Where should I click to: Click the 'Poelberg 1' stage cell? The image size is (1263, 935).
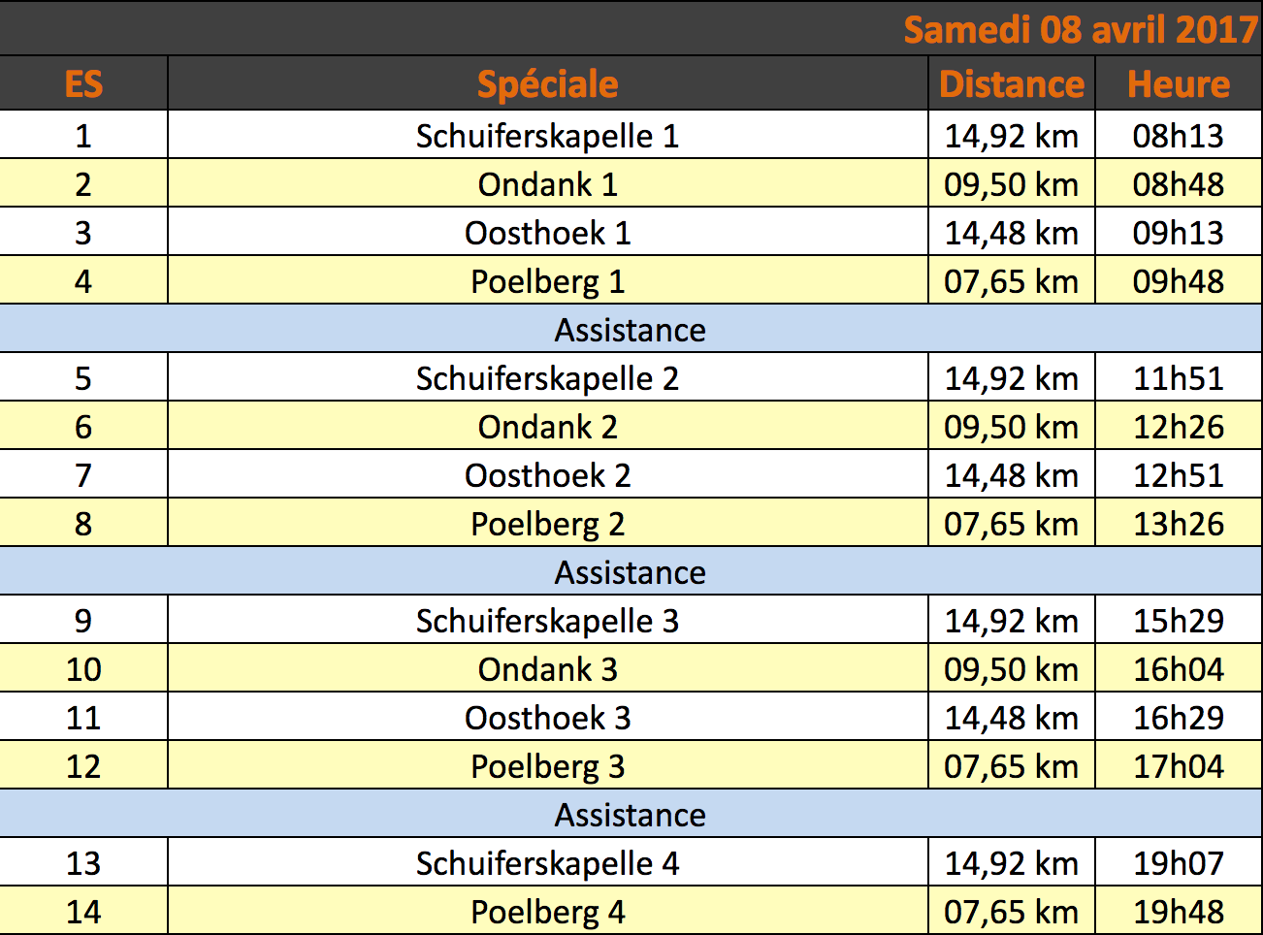[x=548, y=280]
